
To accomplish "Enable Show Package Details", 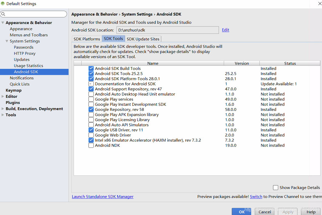I will pyautogui.click(x=276, y=188).
